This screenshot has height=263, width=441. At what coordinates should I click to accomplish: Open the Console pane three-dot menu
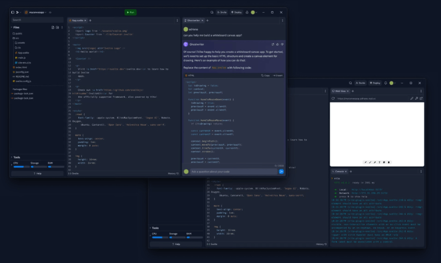pyautogui.click(x=421, y=172)
